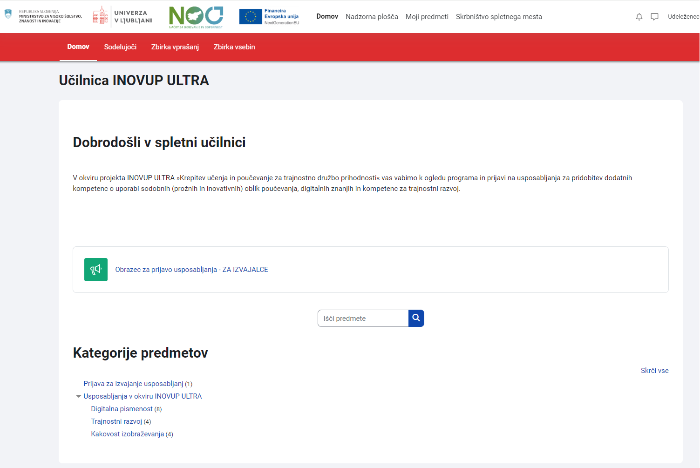The image size is (700, 468).
Task: Open Obrazec za prijavo usposabljanja link
Action: tap(191, 270)
